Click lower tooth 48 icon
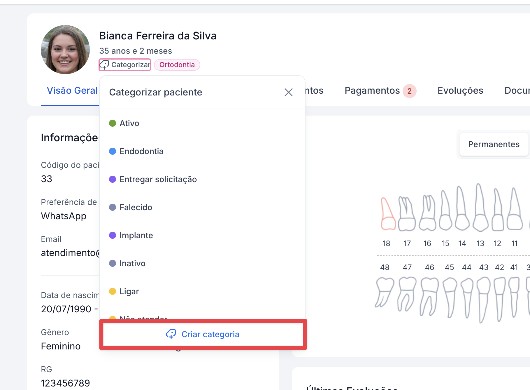The width and height of the screenshot is (530, 390). coord(384,295)
